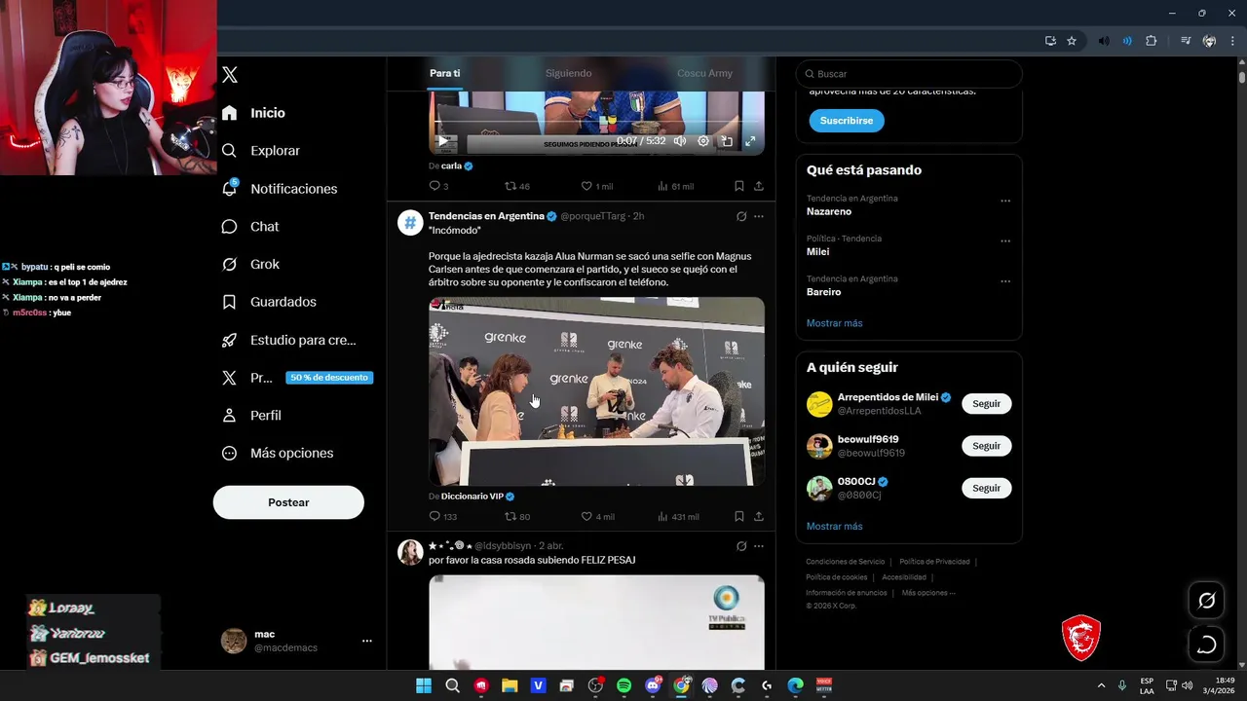Show more under Qué está pasando

click(834, 323)
